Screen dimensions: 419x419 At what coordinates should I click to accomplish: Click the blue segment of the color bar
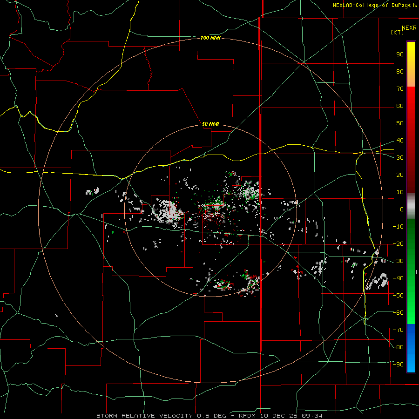pyautogui.click(x=411, y=348)
